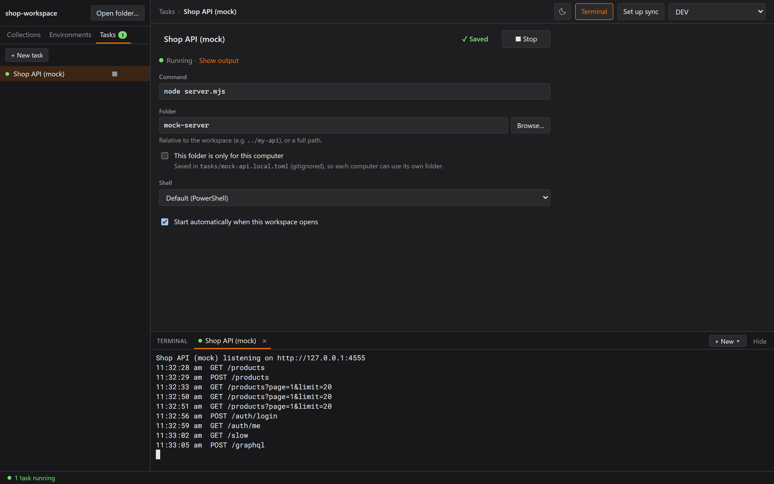The width and height of the screenshot is (774, 484).
Task: Open the Terminal panel toggle button
Action: pyautogui.click(x=594, y=12)
